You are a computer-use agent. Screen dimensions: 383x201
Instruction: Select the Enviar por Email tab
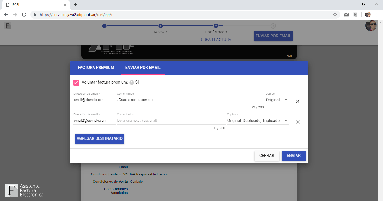pos(143,68)
